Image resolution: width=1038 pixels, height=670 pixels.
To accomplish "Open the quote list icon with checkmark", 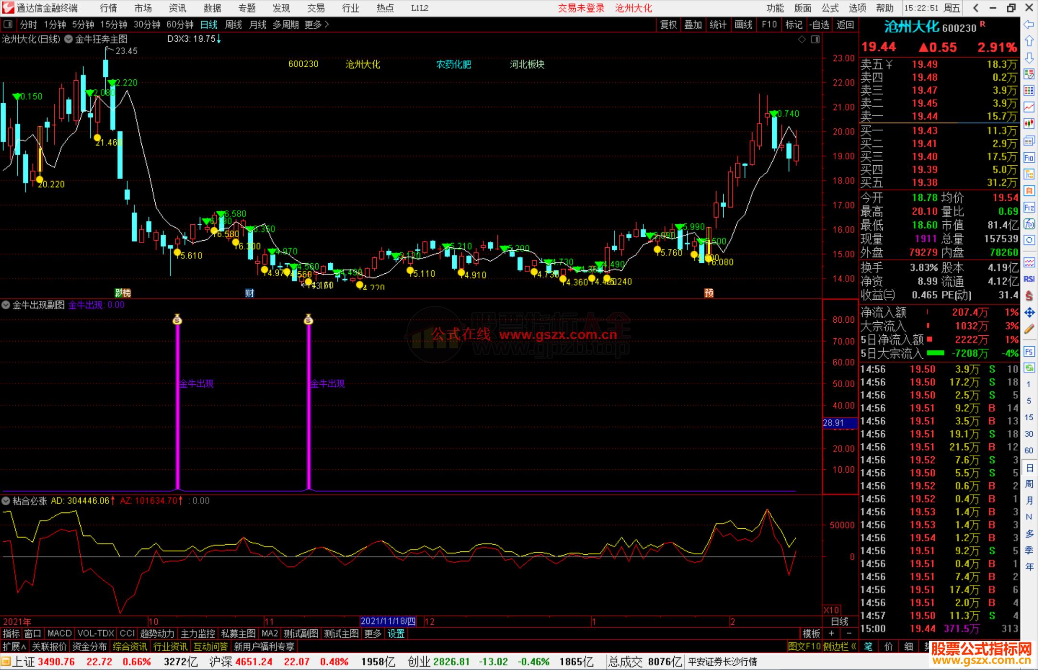I will coord(1029,74).
